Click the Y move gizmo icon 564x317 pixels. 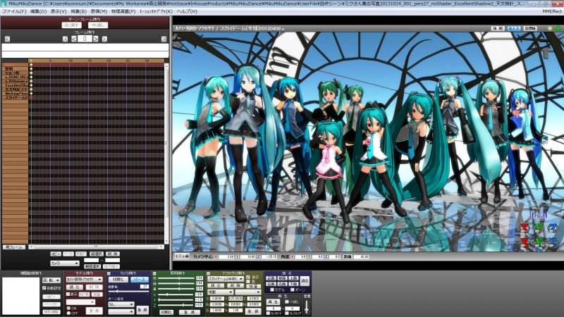click(539, 242)
